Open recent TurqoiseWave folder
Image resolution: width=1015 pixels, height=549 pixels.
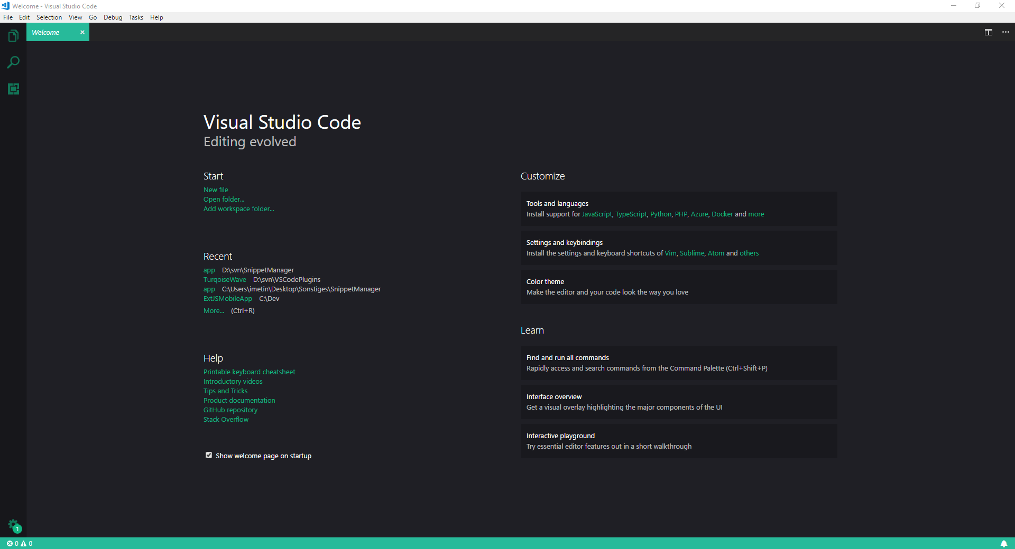click(225, 280)
